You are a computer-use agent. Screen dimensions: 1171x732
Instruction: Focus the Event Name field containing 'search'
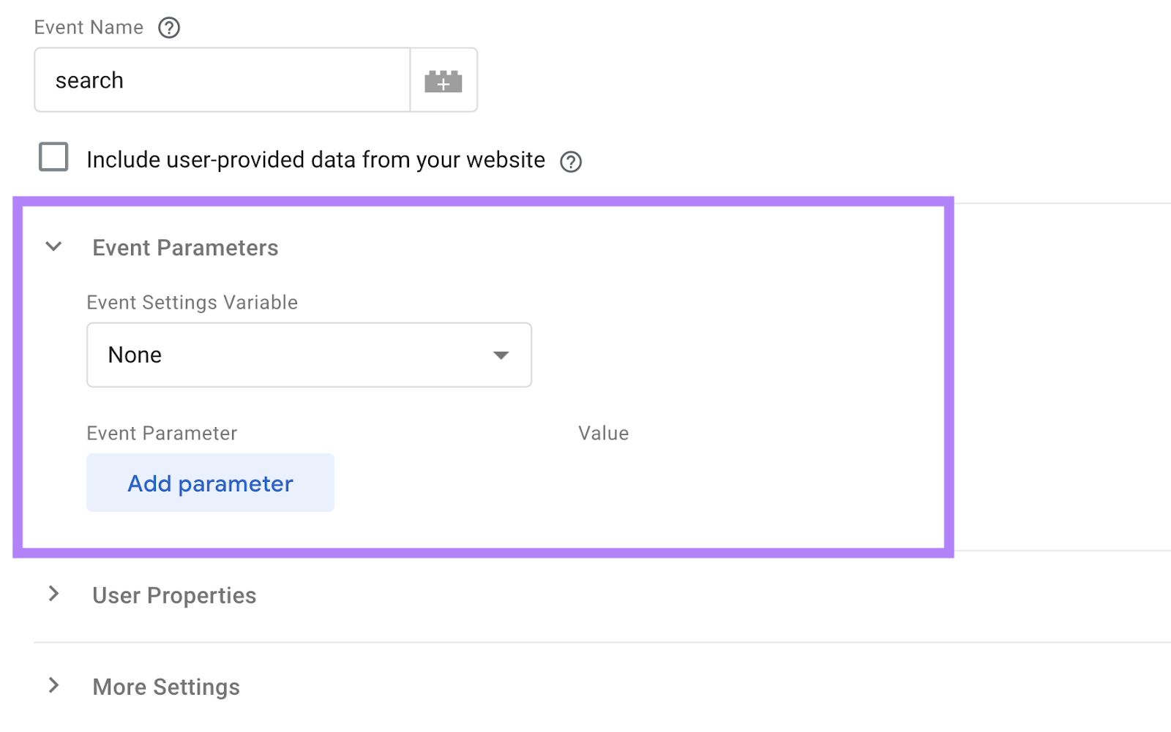(x=222, y=80)
